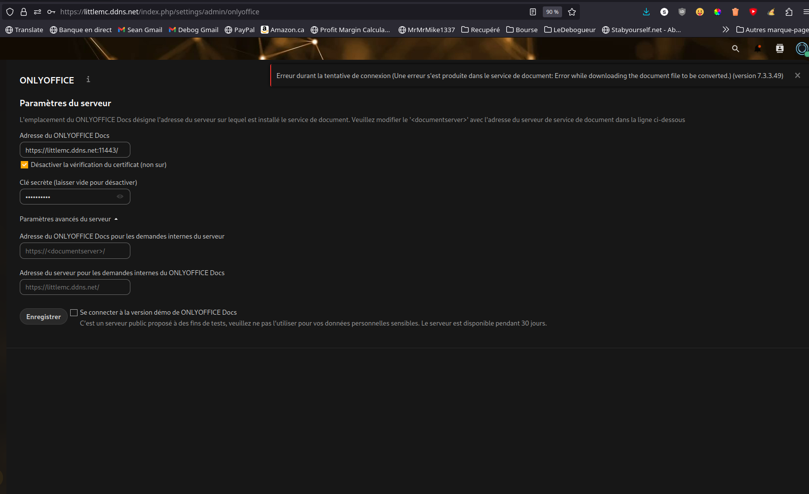This screenshot has height=494, width=809.
Task: Click the orange trash bin extension icon
Action: click(x=735, y=12)
